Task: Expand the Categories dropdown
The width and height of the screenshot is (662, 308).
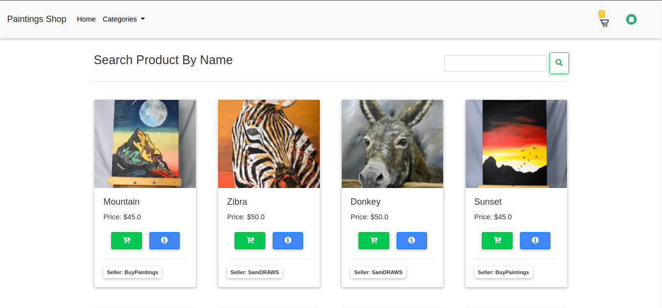Action: click(x=123, y=19)
